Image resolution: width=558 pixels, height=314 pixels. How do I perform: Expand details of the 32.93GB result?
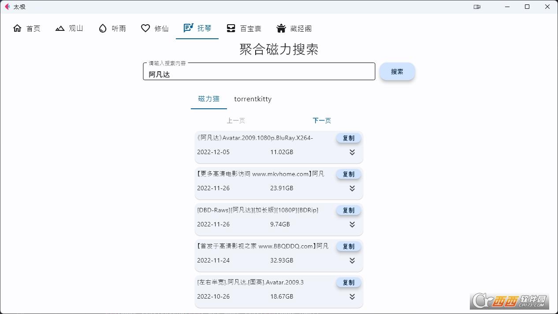point(352,261)
